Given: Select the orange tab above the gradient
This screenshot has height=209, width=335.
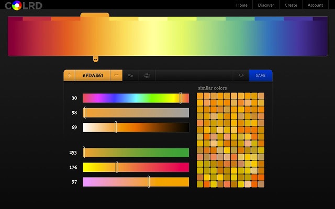Looking at the screenshot, I should point(95,15).
